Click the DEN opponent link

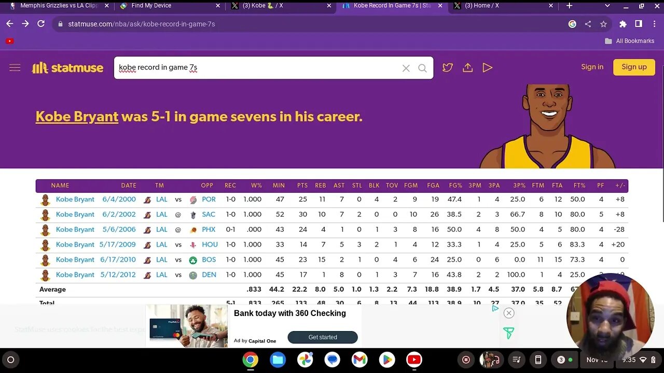(x=209, y=275)
